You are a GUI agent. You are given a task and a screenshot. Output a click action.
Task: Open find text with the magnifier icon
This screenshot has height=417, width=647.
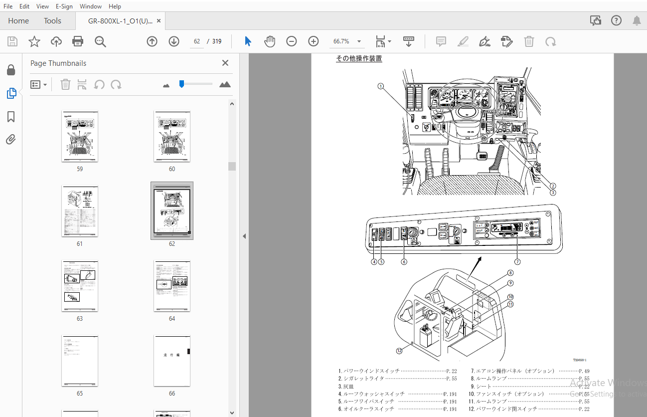(x=100, y=41)
